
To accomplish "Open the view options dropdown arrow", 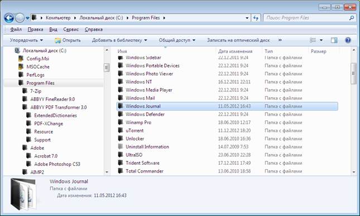I will tap(321, 40).
